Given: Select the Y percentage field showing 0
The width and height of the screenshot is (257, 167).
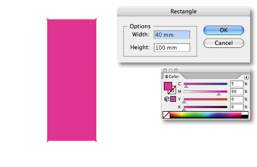Looking at the screenshot, I should tap(237, 99).
